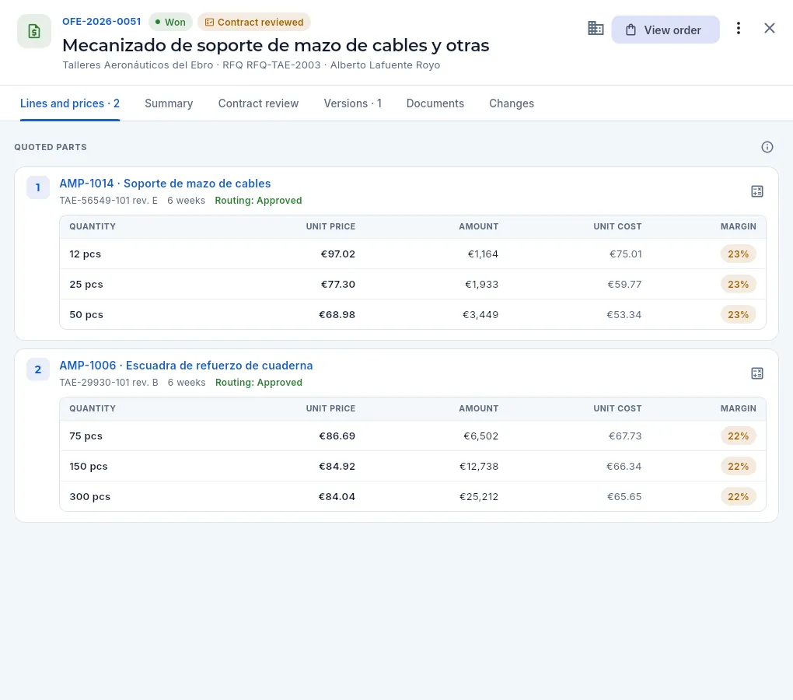This screenshot has width=793, height=700.
Task: Click the View order button
Action: coord(665,30)
